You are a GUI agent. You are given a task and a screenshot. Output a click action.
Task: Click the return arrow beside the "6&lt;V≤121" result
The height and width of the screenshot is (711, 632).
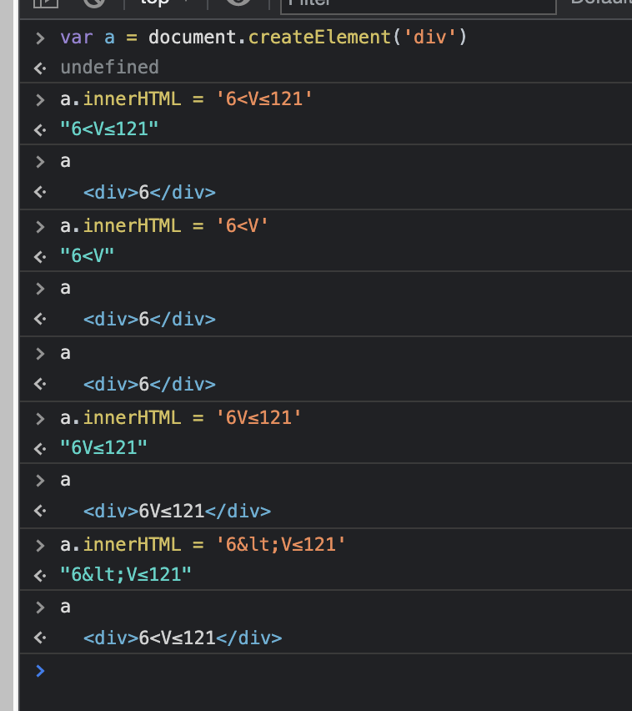click(x=39, y=574)
